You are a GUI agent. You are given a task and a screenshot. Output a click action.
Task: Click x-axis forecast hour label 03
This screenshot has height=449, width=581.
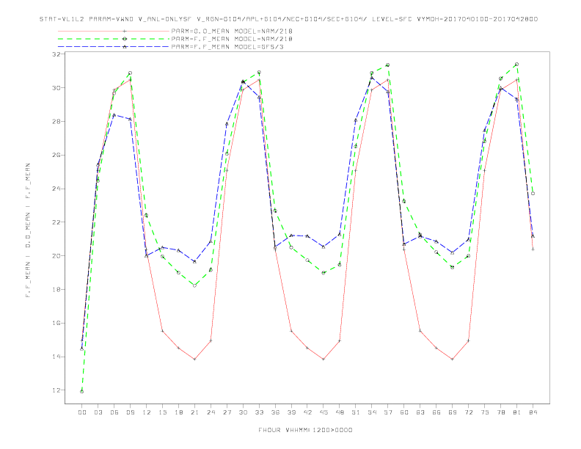[x=98, y=412]
